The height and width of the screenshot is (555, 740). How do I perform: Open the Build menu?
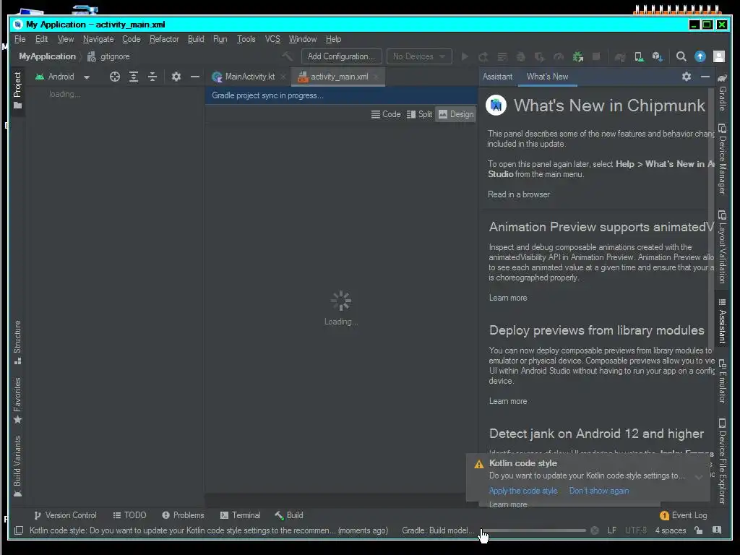[x=196, y=39]
